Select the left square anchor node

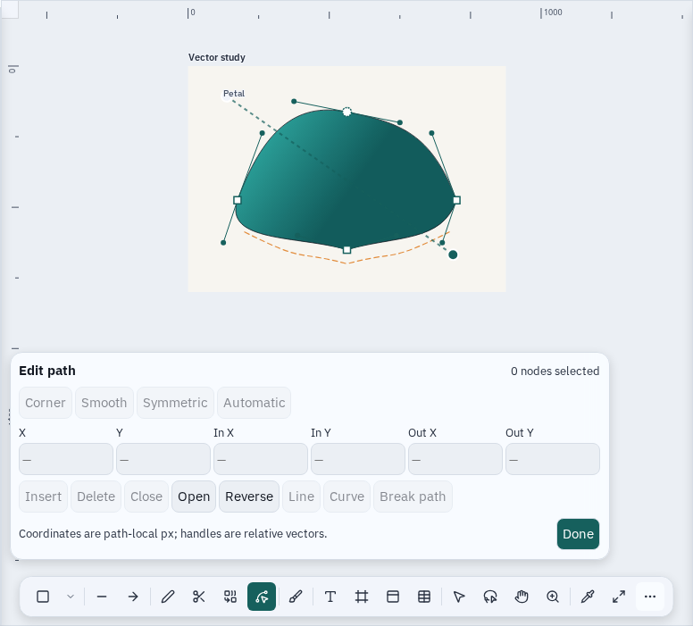tap(238, 200)
